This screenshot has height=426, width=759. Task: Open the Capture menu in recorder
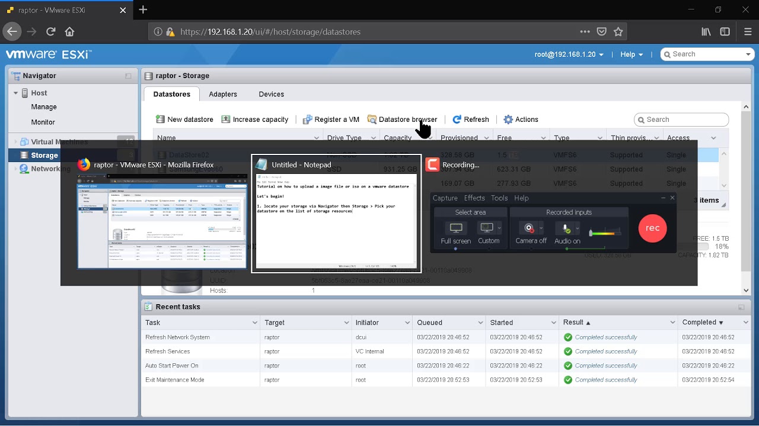click(x=445, y=198)
